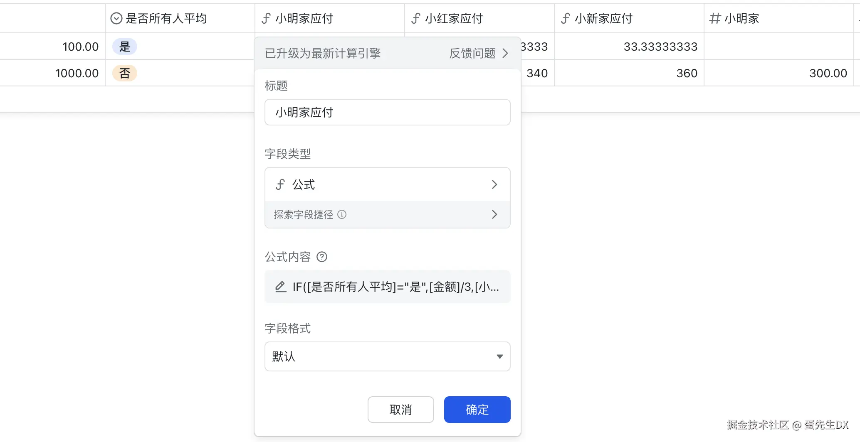Click the help icon beside 公式内容
Image resolution: width=860 pixels, height=442 pixels.
click(322, 257)
